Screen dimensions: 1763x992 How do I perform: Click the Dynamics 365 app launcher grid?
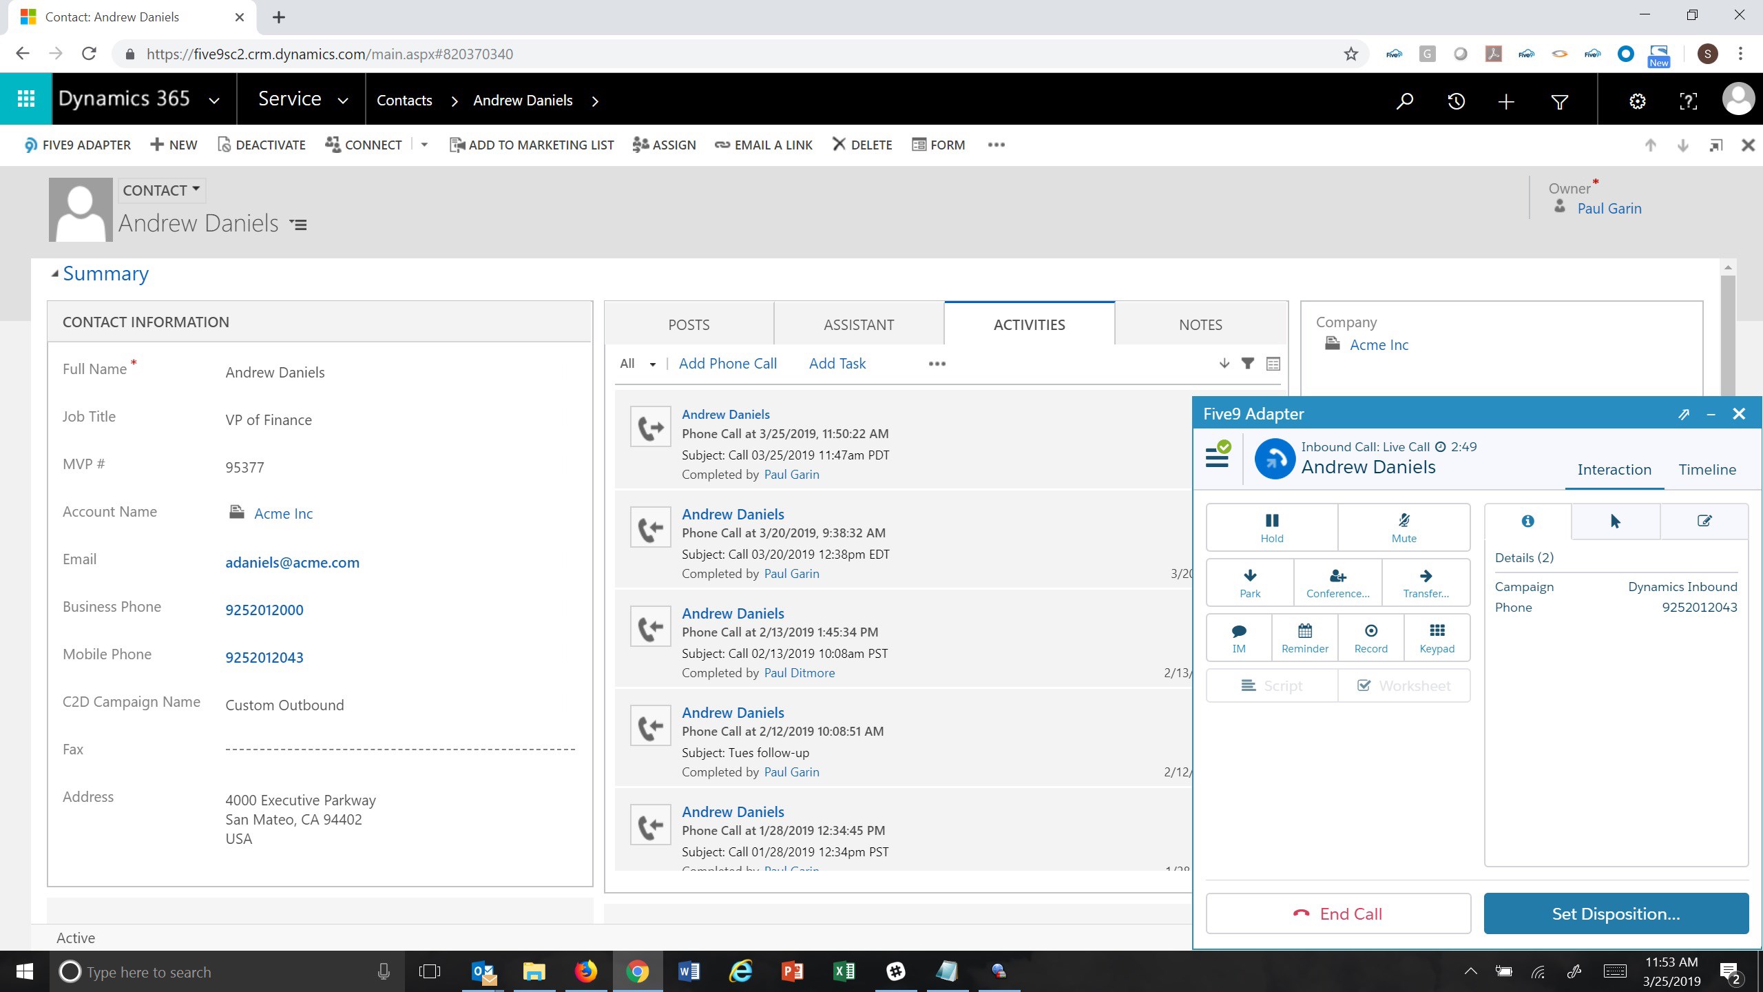coord(26,99)
